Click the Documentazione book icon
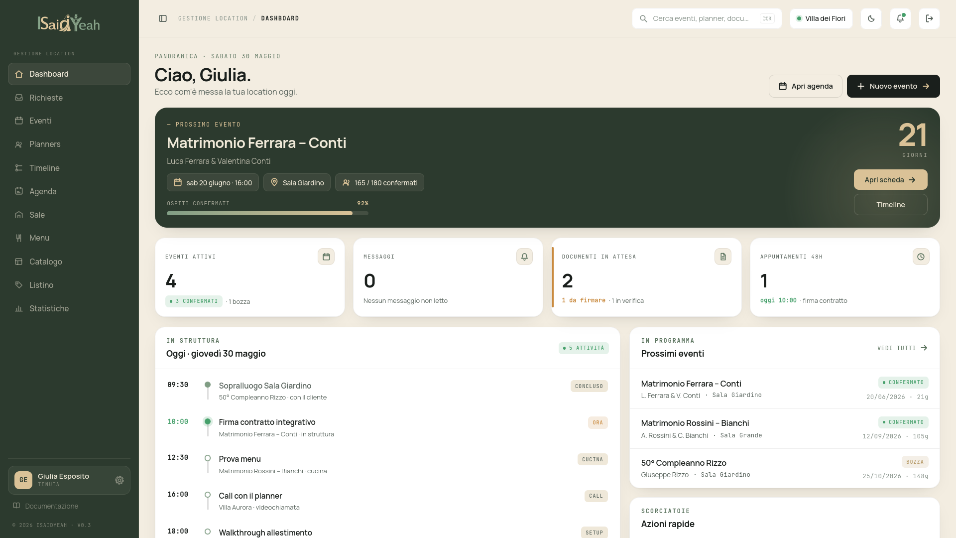Screen dimensions: 956x538 click(x=16, y=506)
